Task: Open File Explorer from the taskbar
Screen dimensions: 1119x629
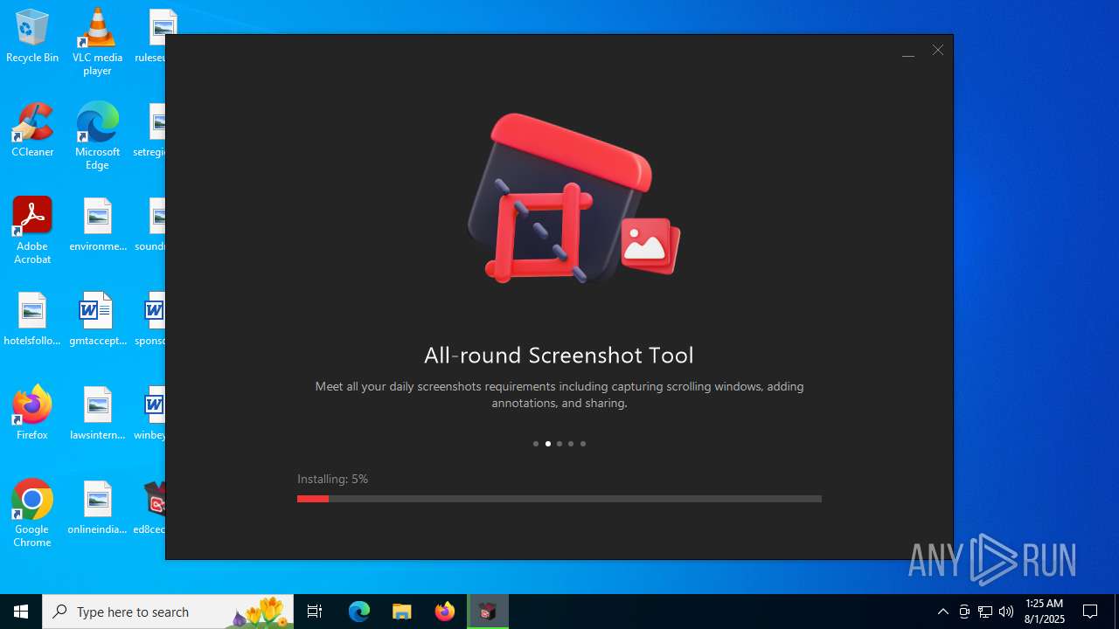Action: [x=402, y=612]
